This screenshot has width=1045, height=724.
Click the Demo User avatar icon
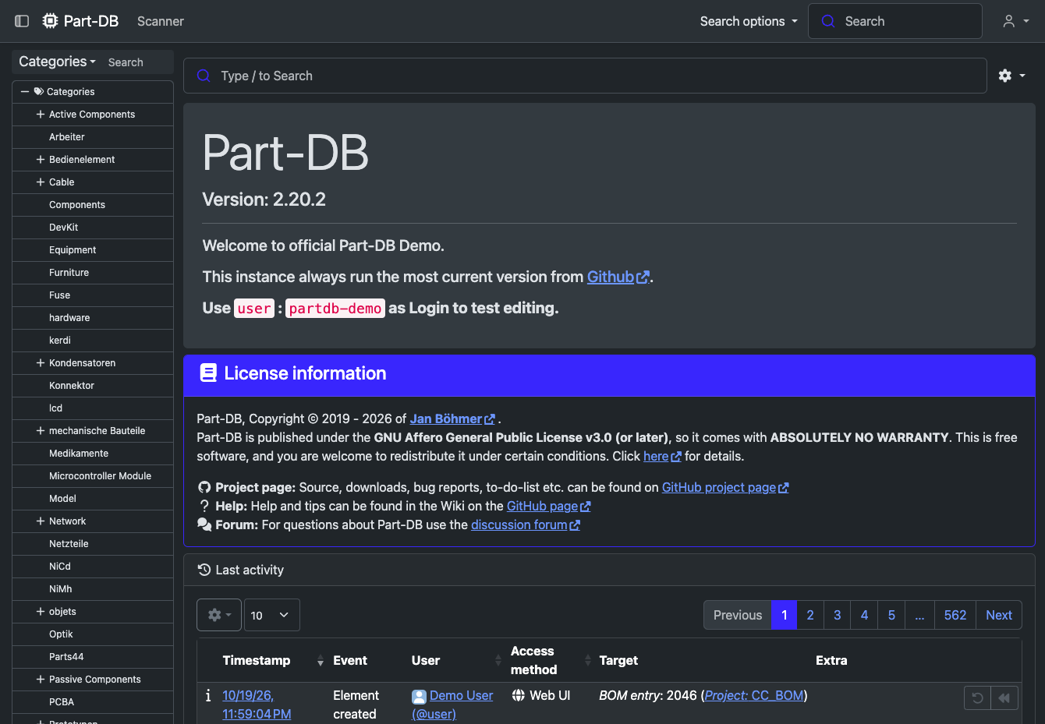tap(419, 697)
